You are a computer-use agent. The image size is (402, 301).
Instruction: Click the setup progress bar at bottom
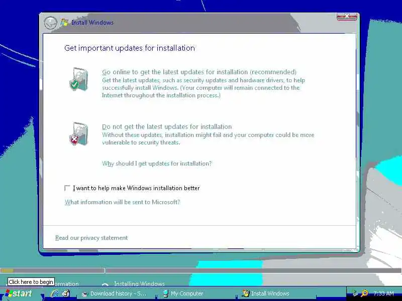pos(200,270)
